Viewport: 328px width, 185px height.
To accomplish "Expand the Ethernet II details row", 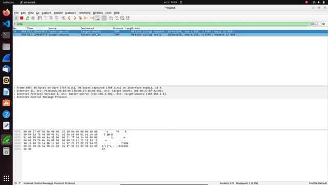I will [x=15, y=91].
